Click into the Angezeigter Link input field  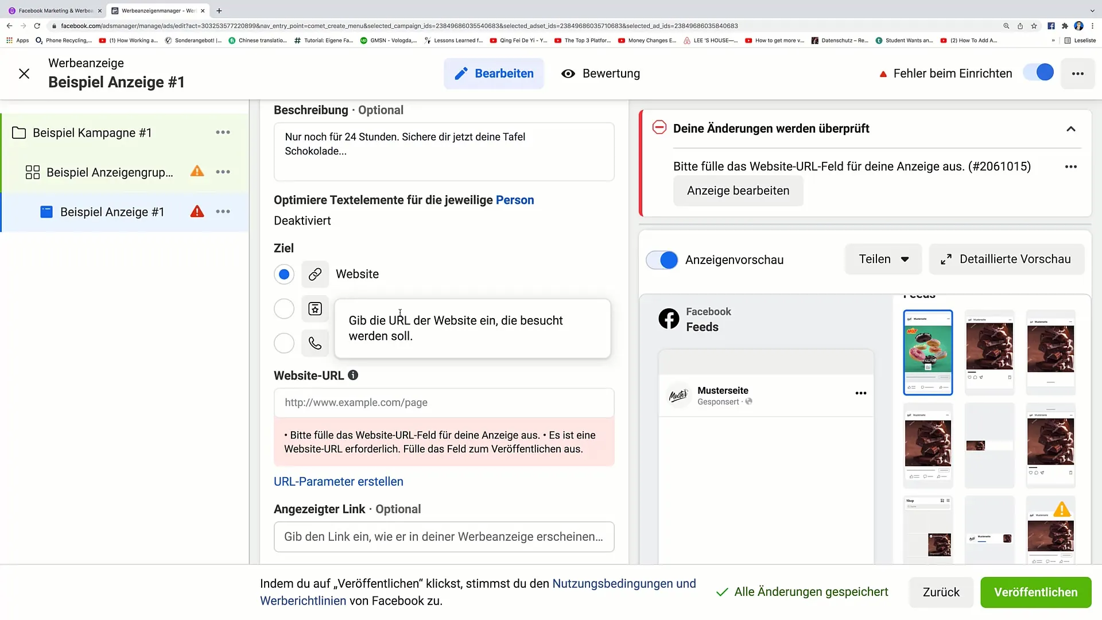click(x=444, y=537)
